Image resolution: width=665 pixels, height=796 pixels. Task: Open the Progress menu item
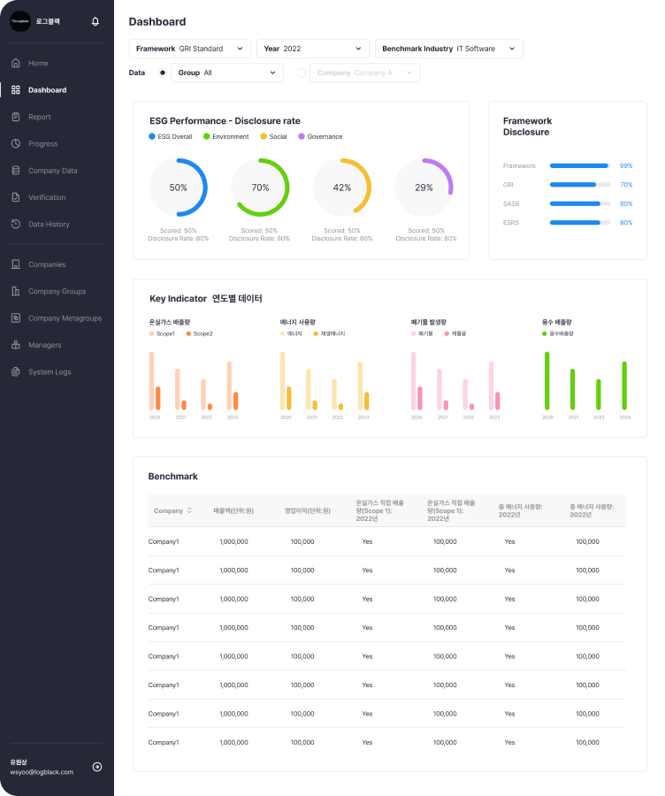point(43,143)
